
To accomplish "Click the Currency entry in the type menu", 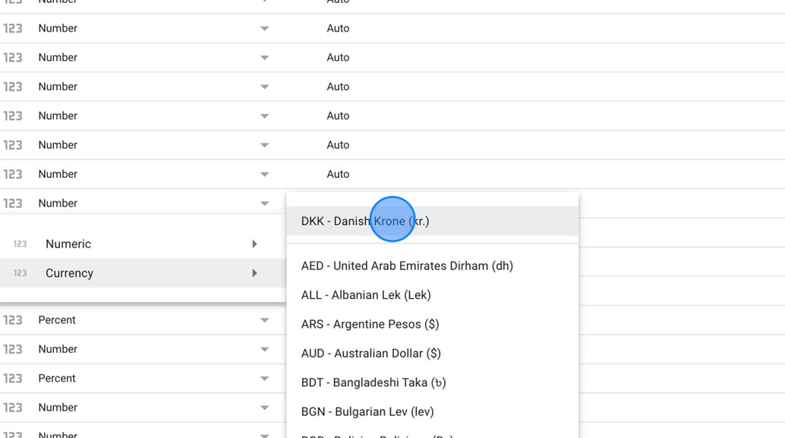I will [x=69, y=272].
